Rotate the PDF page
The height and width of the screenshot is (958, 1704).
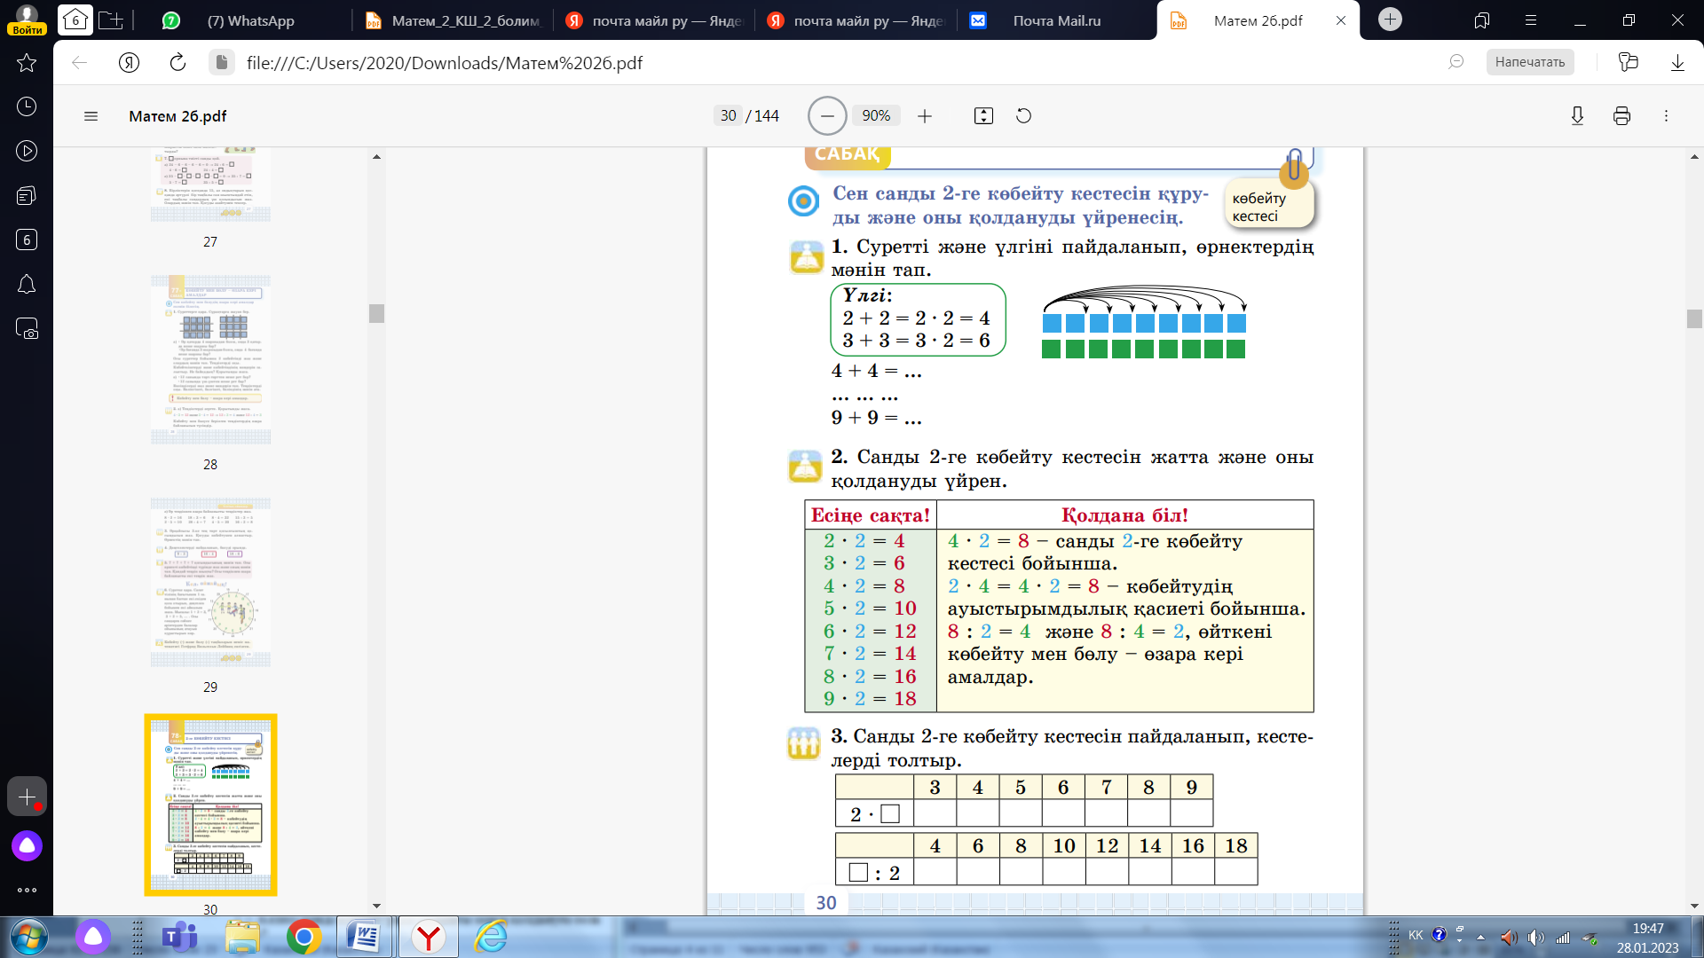coord(1023,116)
